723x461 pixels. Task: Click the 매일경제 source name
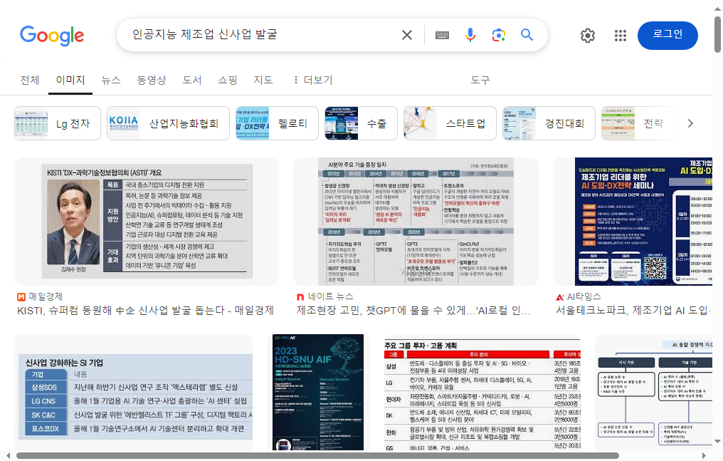[46, 296]
